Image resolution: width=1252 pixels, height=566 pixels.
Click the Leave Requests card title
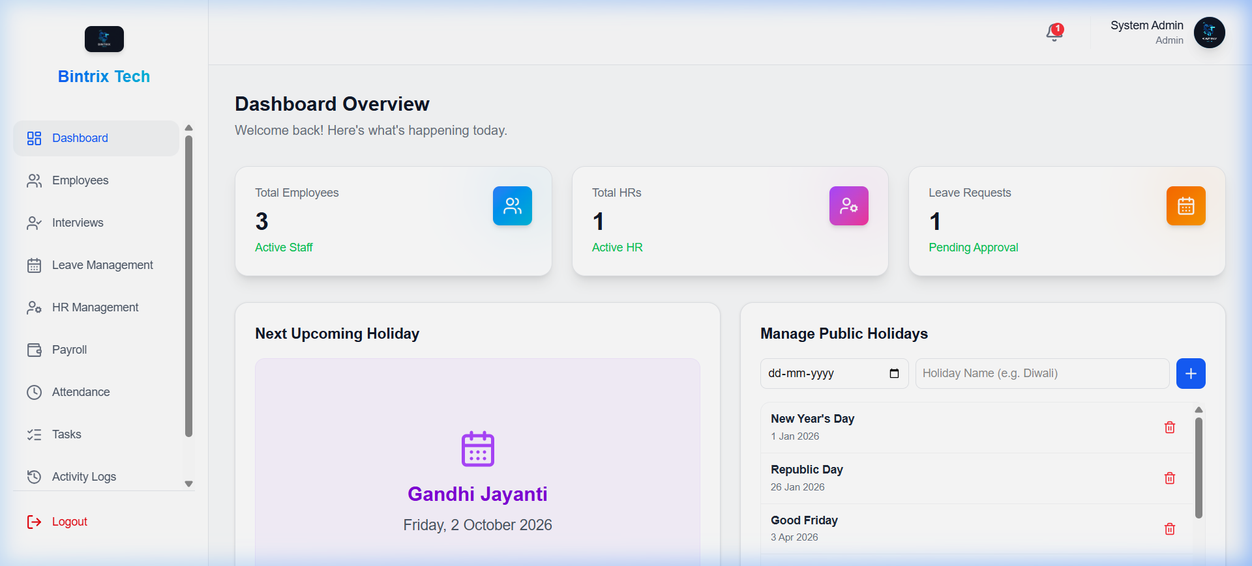click(970, 193)
